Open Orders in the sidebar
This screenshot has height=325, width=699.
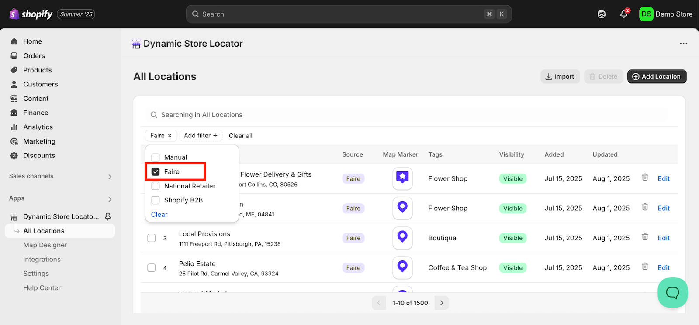[34, 56]
